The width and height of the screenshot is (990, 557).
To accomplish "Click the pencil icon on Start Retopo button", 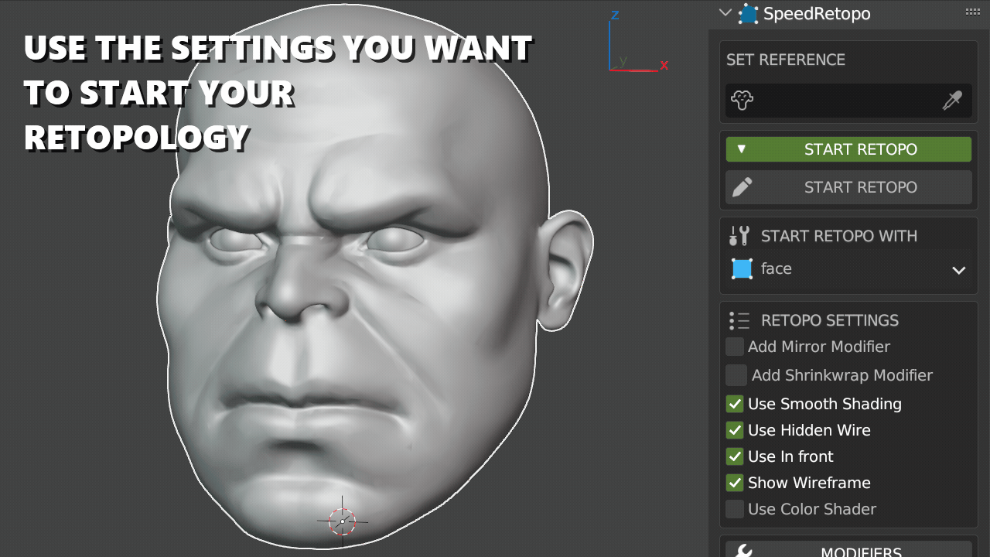I will tap(741, 186).
